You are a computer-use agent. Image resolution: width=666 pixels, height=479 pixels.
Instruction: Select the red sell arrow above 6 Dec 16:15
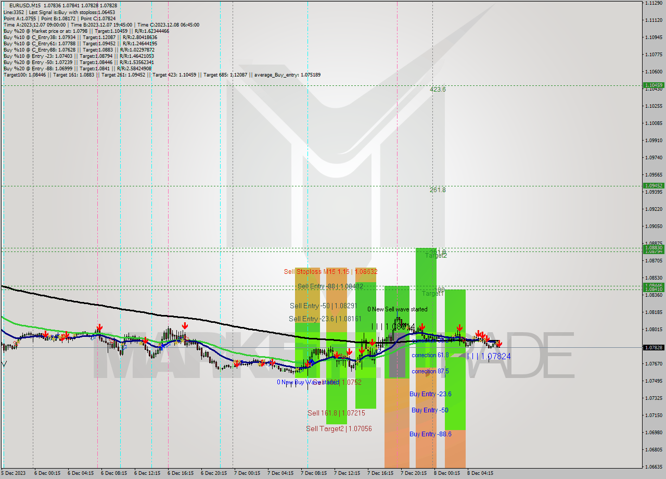(x=185, y=326)
